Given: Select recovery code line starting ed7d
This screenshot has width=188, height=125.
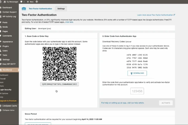Looking at the screenshot, I should 137,61.
